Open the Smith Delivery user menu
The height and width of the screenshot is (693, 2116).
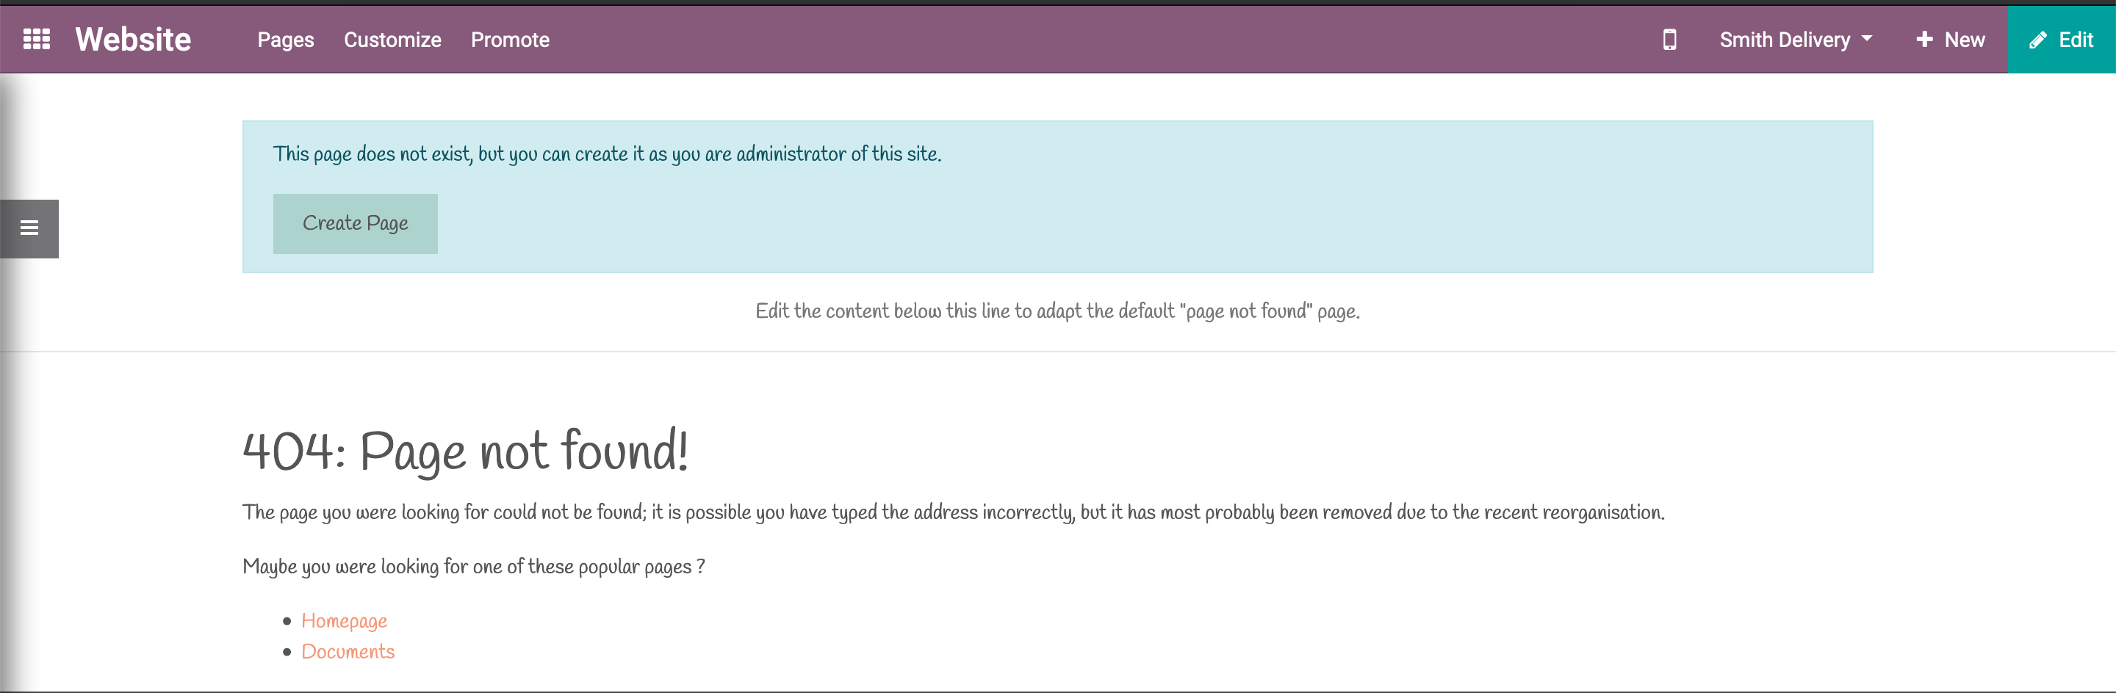click(x=1796, y=40)
